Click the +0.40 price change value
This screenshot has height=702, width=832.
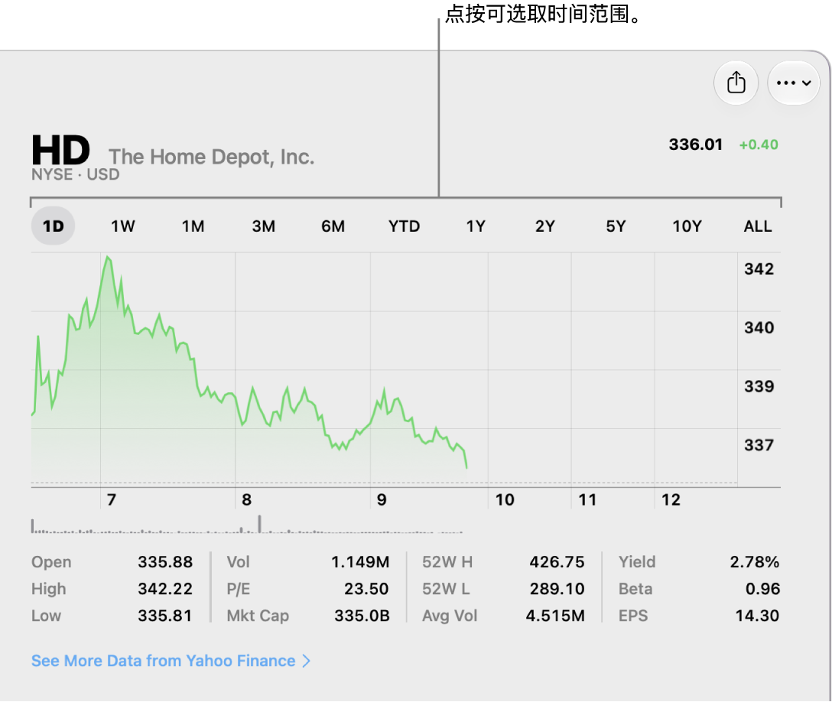(759, 145)
